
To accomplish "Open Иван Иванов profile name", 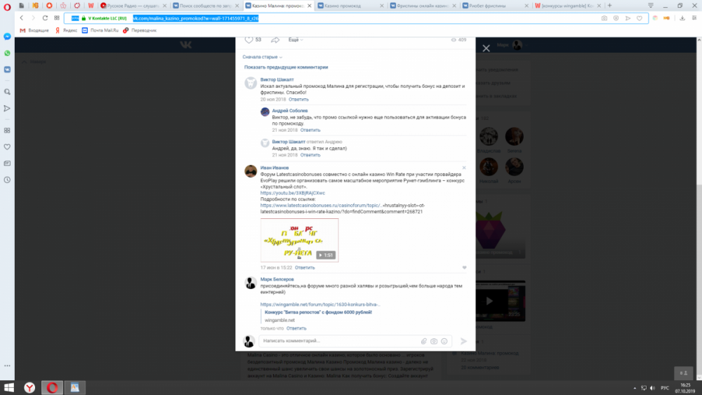I will coord(274,168).
